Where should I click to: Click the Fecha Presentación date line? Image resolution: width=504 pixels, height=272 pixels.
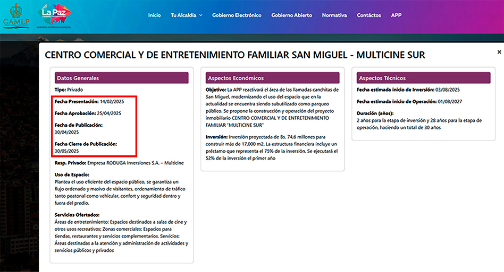[88, 101]
